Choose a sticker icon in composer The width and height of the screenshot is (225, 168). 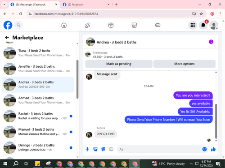pos(103,149)
